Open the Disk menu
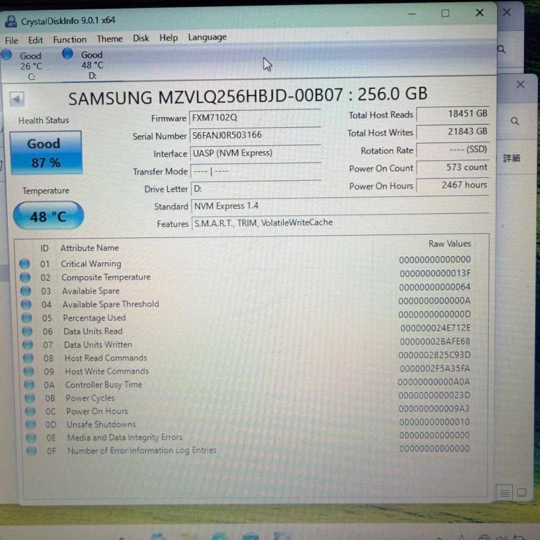 coord(140,37)
